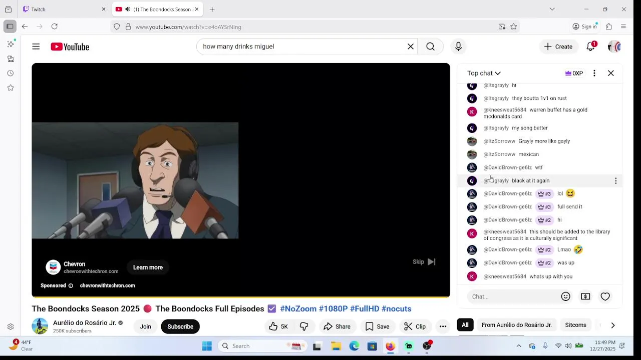Image resolution: width=641 pixels, height=360 pixels.
Task: Open Aurélio do Rosário Jr. channel name
Action: click(85, 323)
